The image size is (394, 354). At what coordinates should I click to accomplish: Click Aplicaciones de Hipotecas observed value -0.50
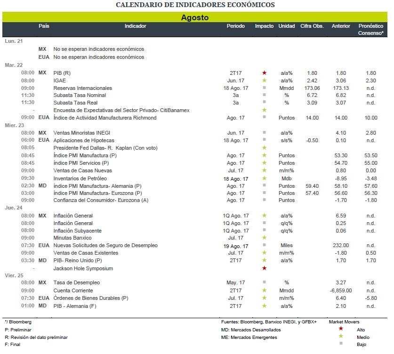pos(312,140)
